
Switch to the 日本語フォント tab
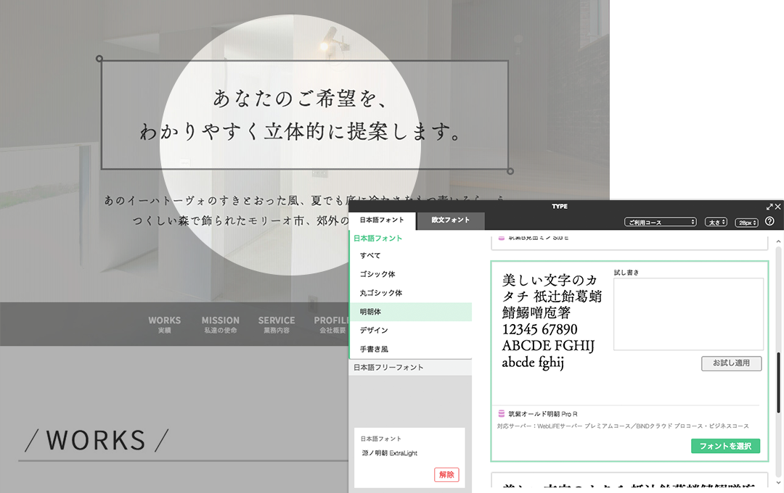coord(383,221)
